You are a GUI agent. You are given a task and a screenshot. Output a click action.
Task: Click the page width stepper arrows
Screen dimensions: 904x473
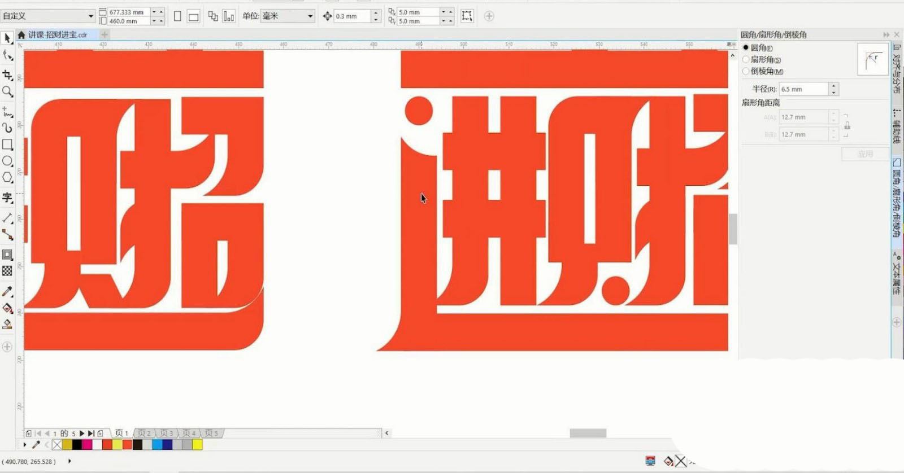point(158,12)
